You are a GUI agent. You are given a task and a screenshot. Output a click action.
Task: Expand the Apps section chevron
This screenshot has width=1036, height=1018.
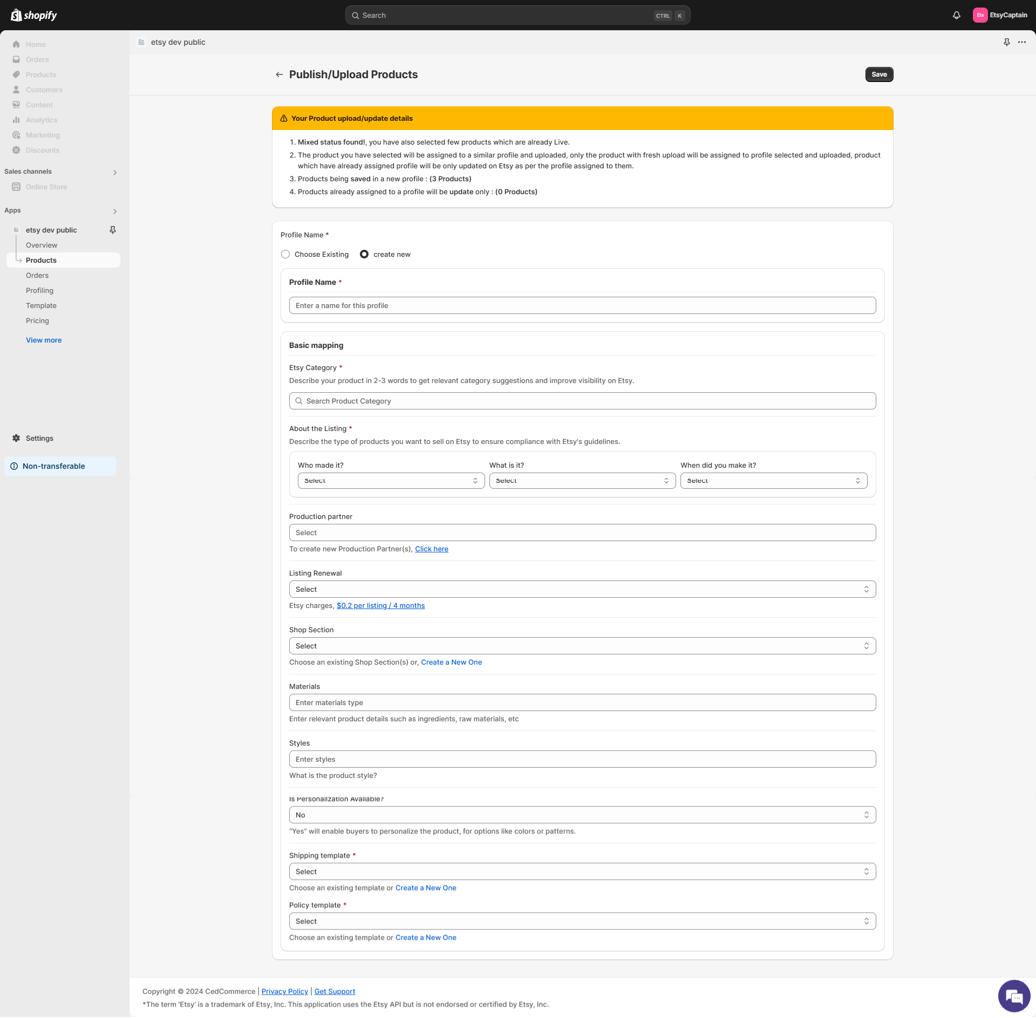[x=115, y=211]
